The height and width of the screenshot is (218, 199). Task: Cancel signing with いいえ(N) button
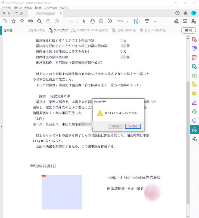click(x=133, y=126)
